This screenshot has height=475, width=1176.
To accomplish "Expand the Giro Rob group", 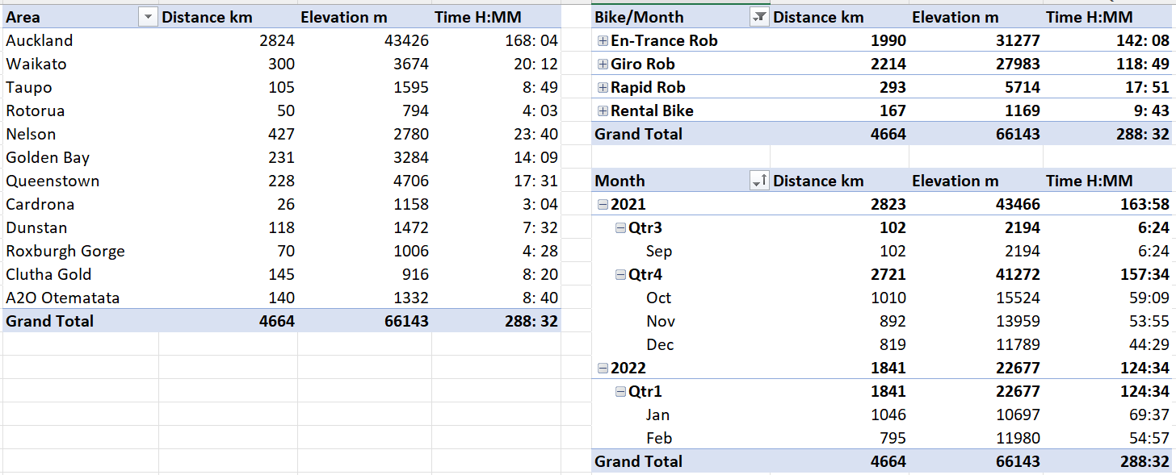I will (x=603, y=65).
